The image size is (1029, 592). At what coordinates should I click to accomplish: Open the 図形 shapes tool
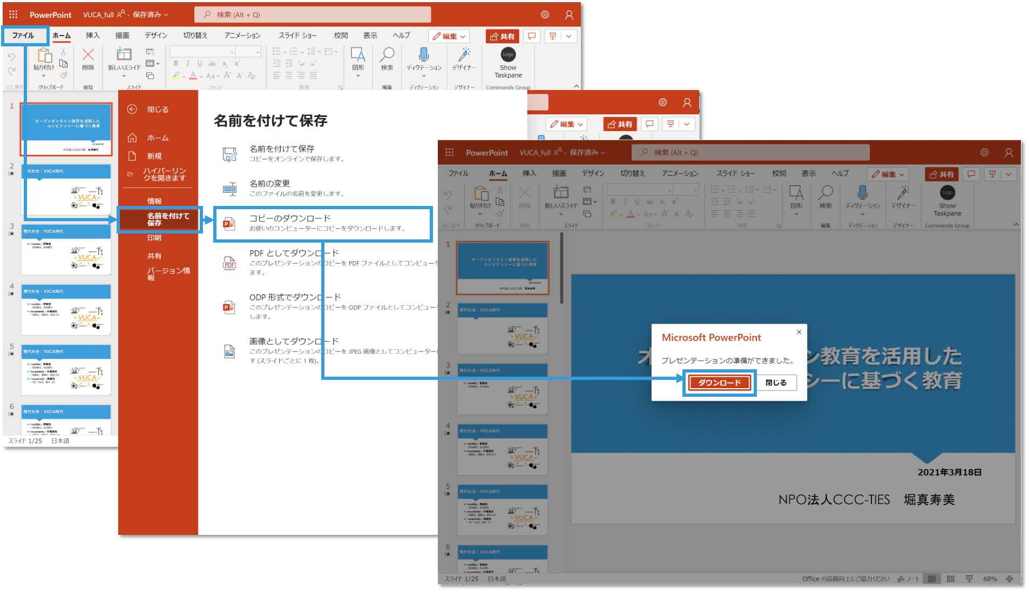[x=357, y=55]
